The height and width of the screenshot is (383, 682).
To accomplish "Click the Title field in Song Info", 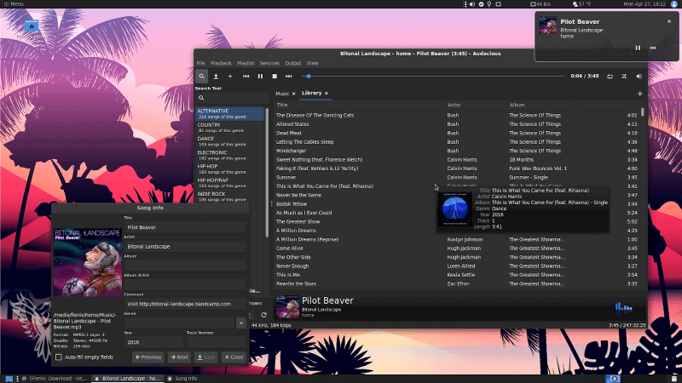I will point(185,227).
